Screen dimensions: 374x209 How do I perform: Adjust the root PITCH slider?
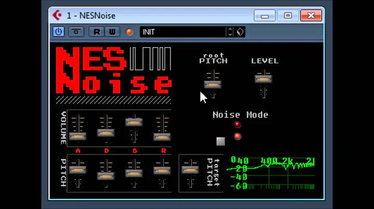click(213, 84)
